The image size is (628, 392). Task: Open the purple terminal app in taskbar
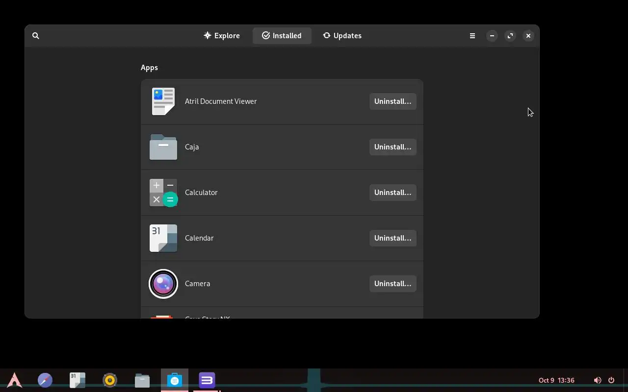207,380
